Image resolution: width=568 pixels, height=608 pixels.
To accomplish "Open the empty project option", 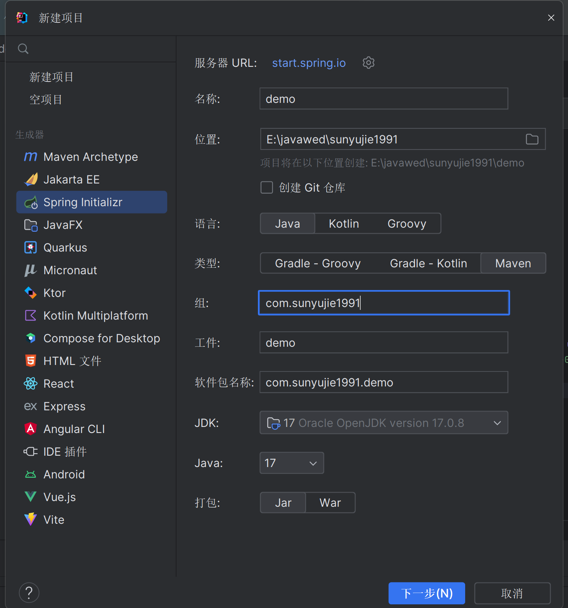I will pyautogui.click(x=46, y=100).
